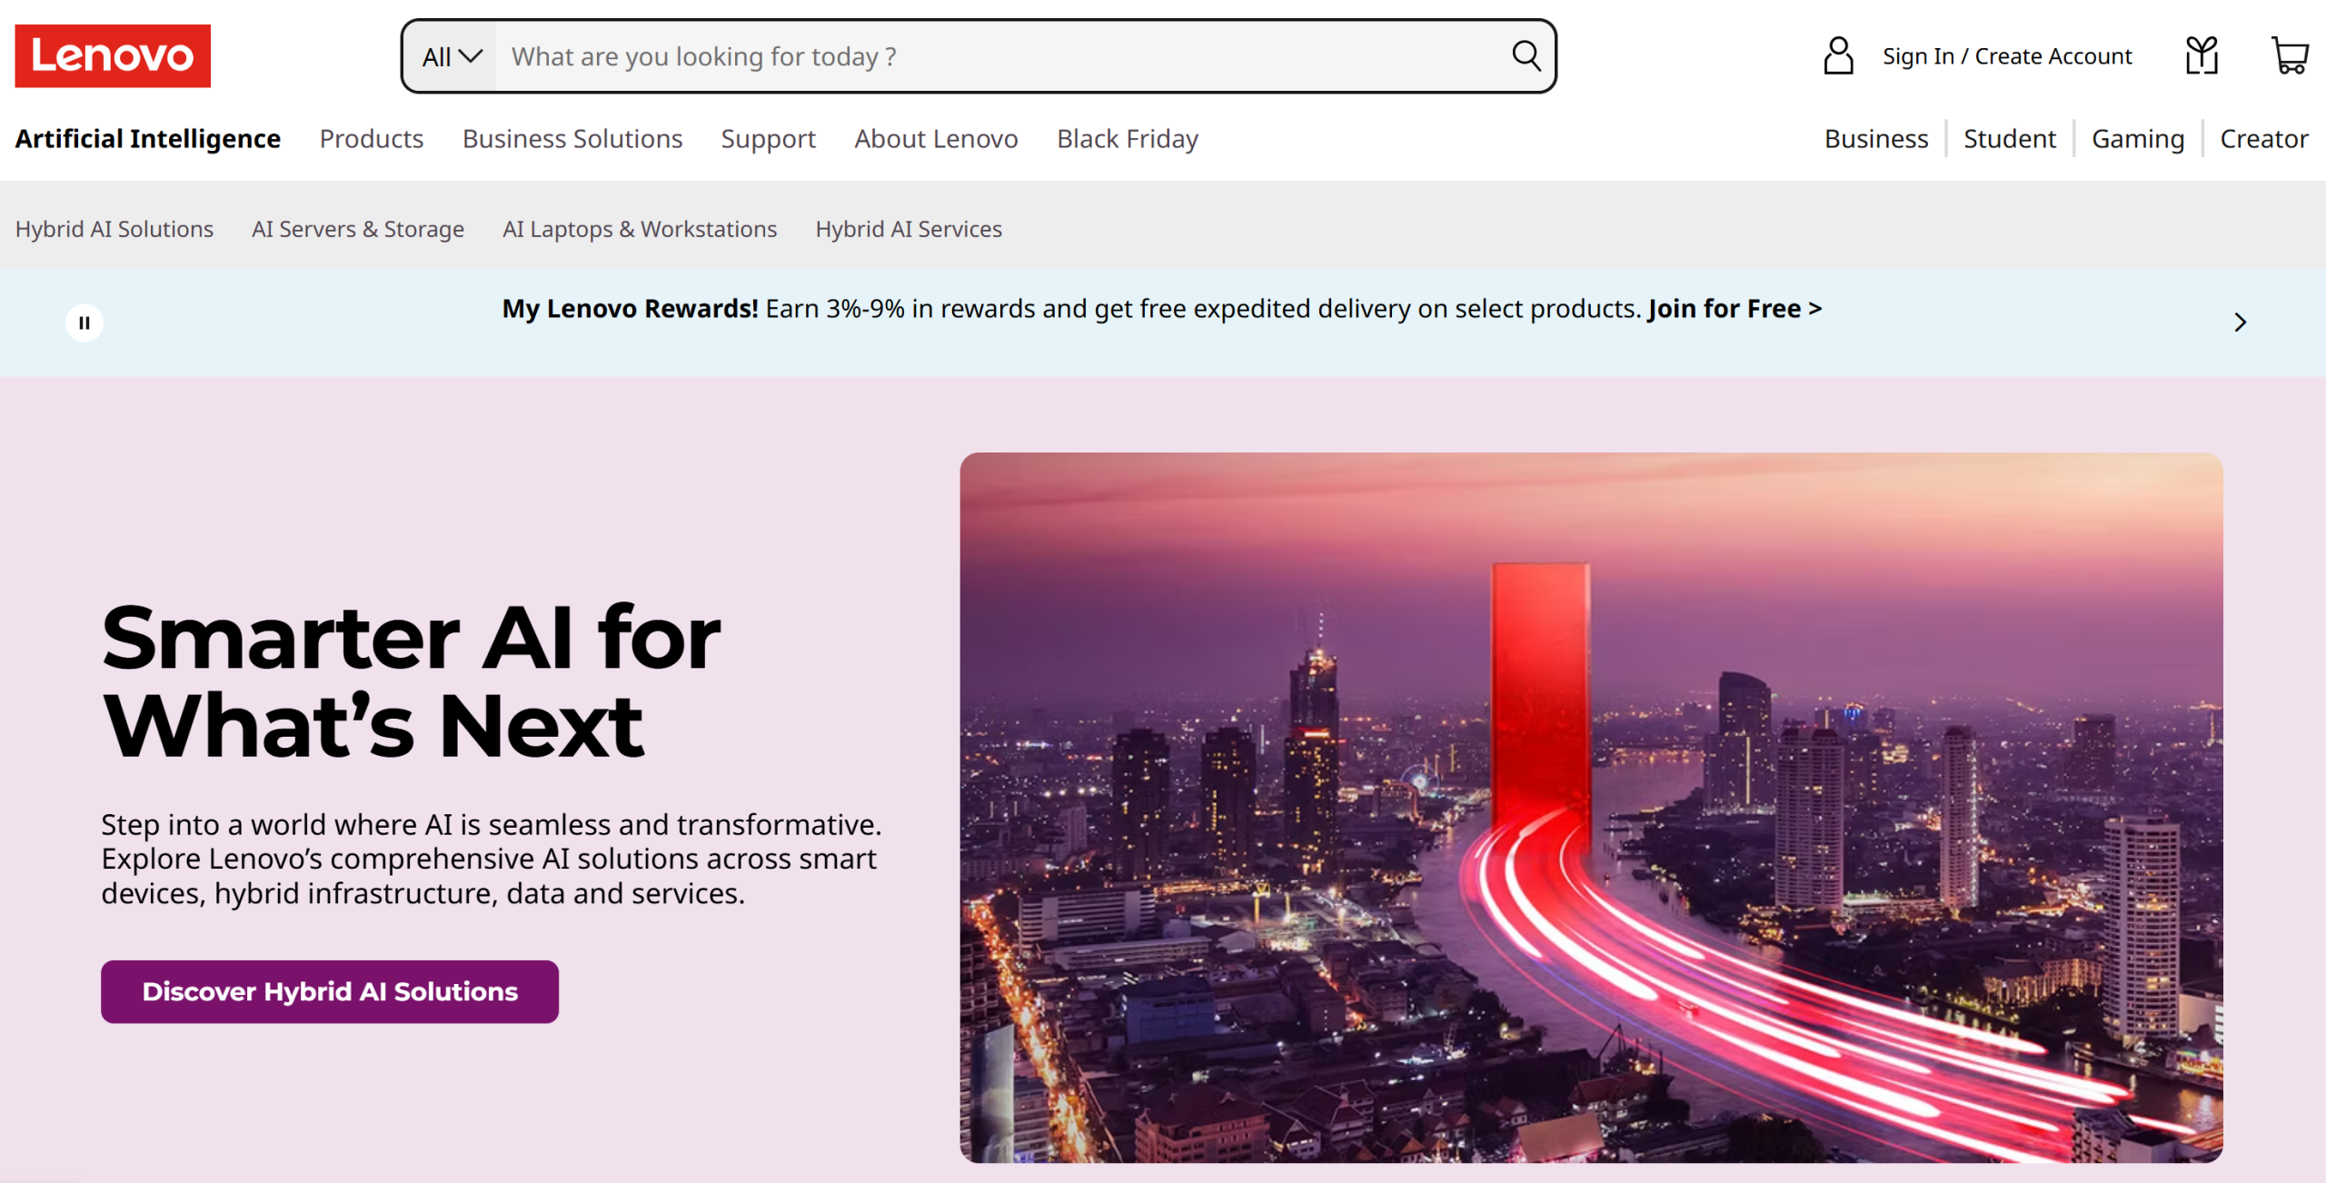Open the About Lenovo menu
Screen dimensions: 2326x1183
pyautogui.click(x=936, y=139)
